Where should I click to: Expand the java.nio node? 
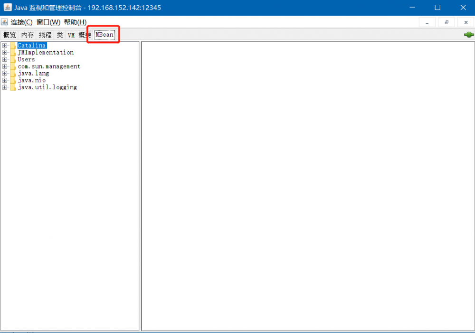[4, 80]
